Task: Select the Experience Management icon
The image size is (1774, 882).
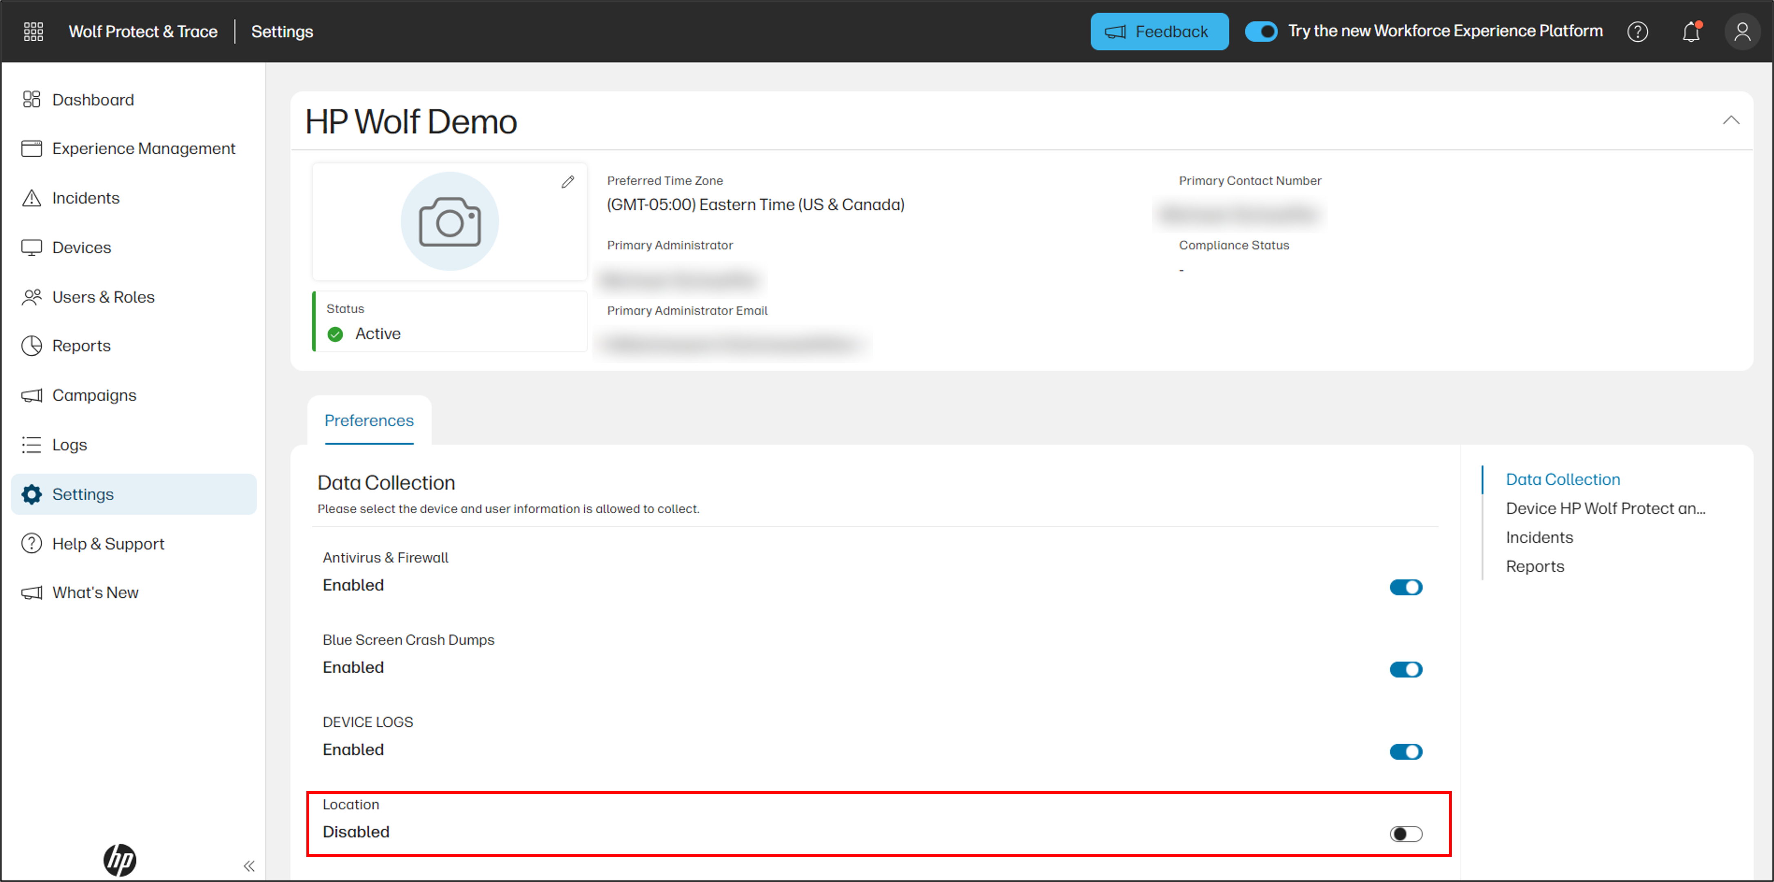Action: pos(32,148)
